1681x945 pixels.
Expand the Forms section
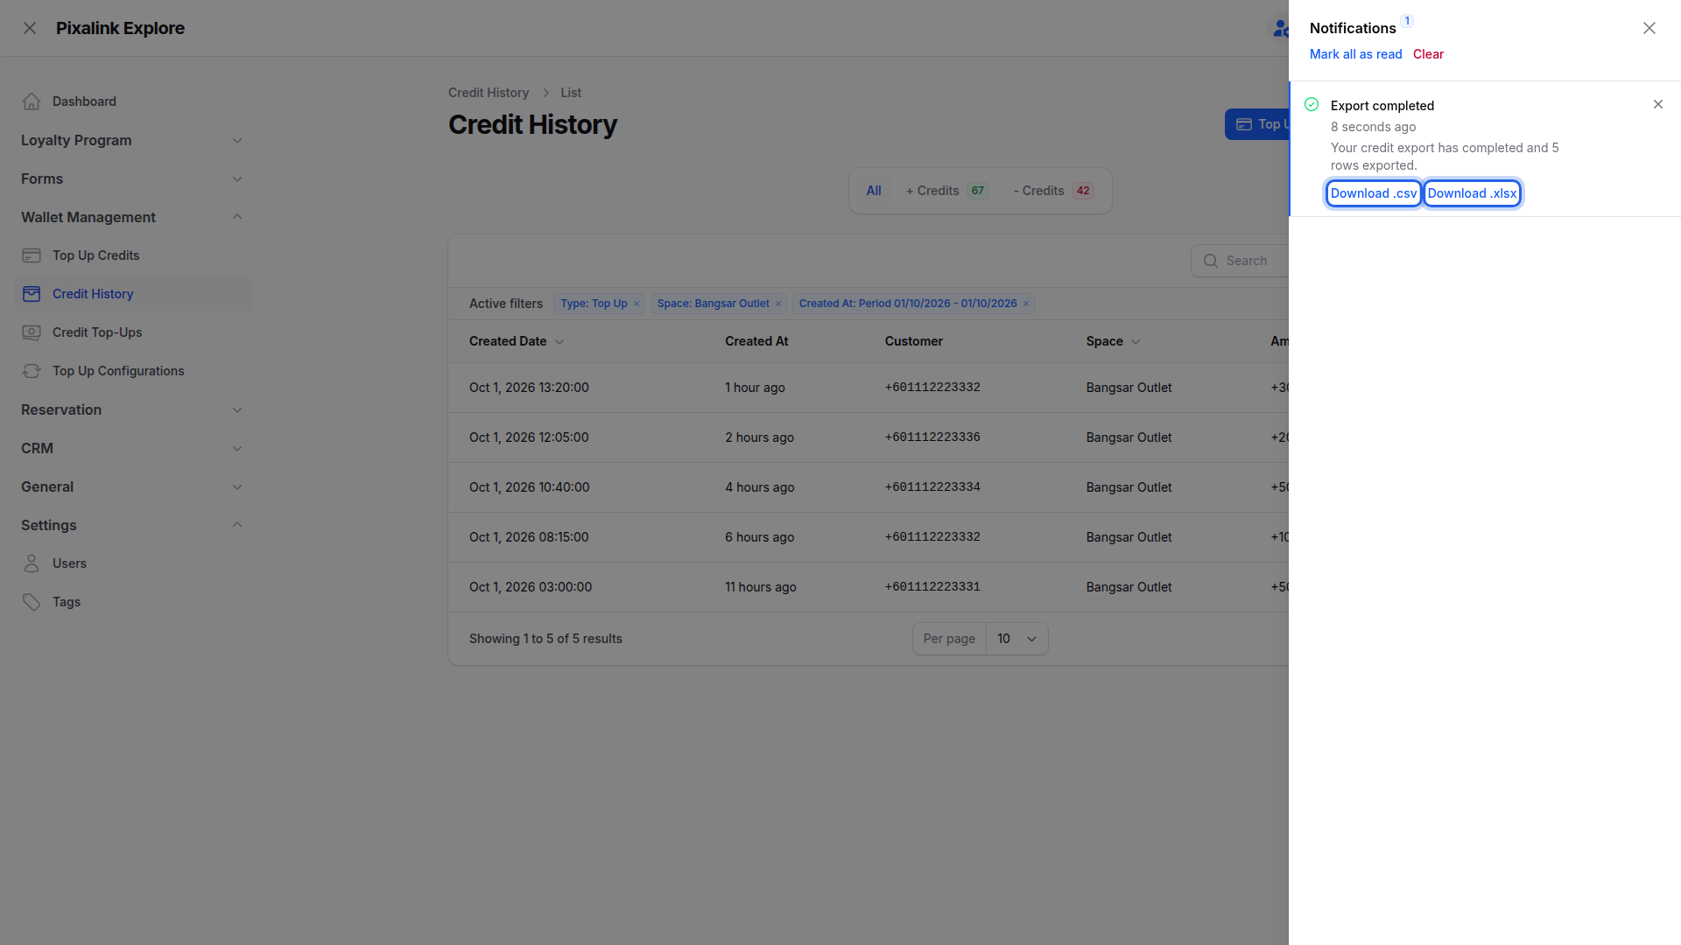237,178
